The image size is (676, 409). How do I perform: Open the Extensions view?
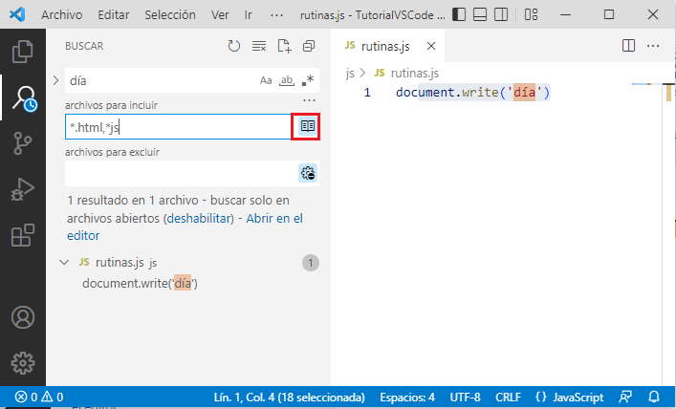[x=22, y=235]
